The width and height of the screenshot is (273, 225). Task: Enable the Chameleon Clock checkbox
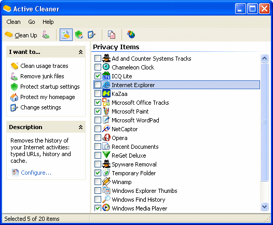tap(98, 67)
